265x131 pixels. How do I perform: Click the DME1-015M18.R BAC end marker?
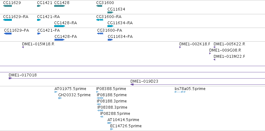[x=23, y=47]
